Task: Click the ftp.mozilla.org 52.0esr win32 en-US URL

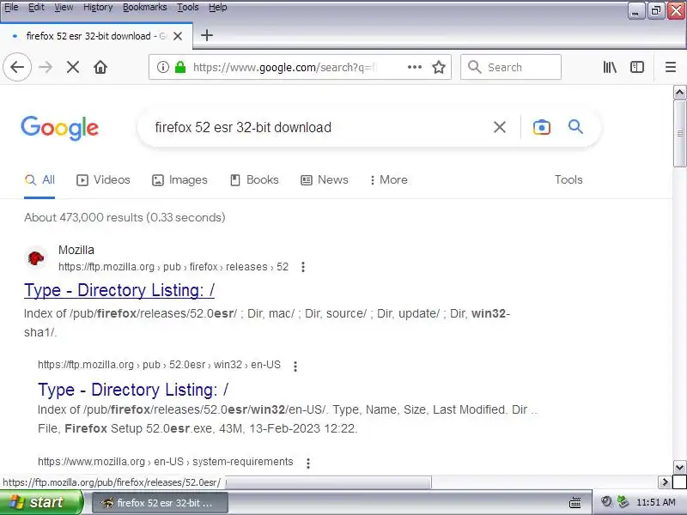Action: (159, 364)
